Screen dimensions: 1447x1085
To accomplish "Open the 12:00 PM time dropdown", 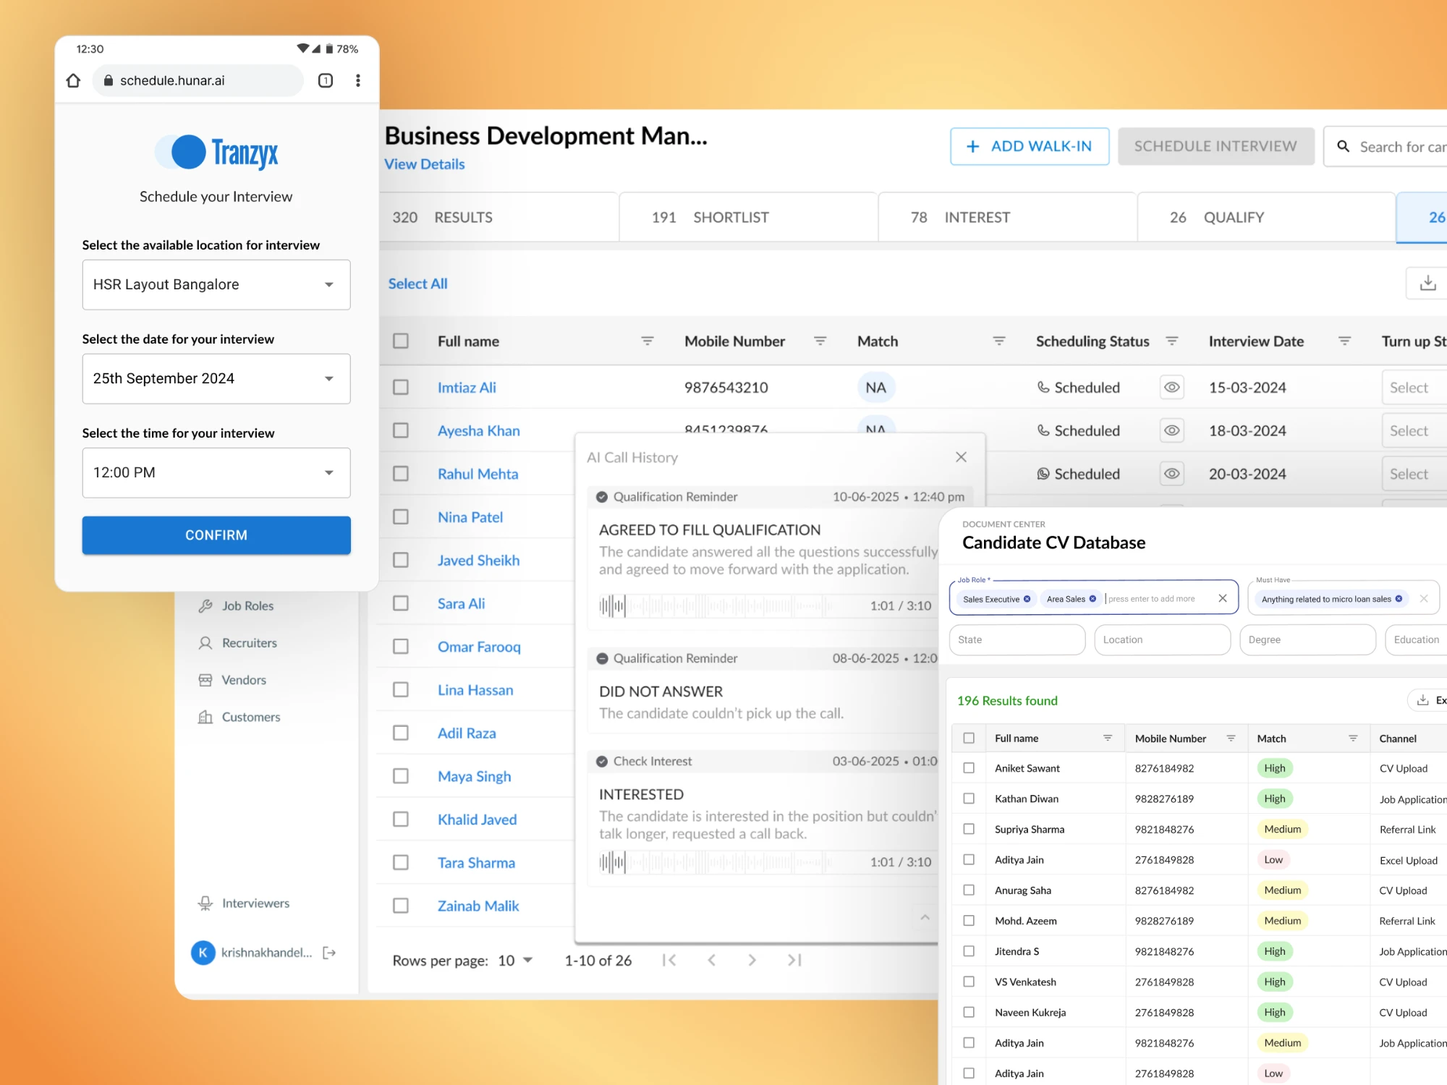I will (x=216, y=472).
